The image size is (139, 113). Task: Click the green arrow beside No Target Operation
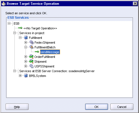click(20, 28)
